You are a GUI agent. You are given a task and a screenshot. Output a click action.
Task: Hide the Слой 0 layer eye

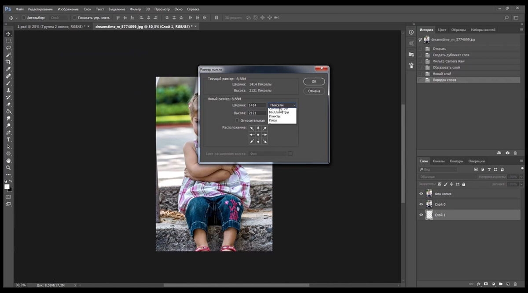(x=421, y=204)
